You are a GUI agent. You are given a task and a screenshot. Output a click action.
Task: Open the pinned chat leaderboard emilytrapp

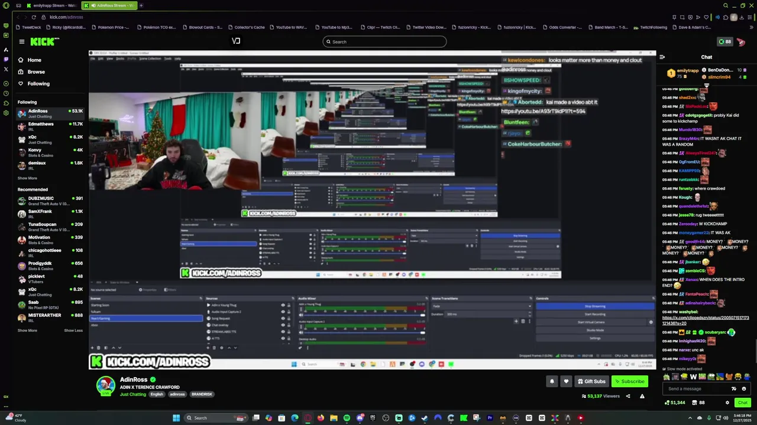tap(684, 73)
